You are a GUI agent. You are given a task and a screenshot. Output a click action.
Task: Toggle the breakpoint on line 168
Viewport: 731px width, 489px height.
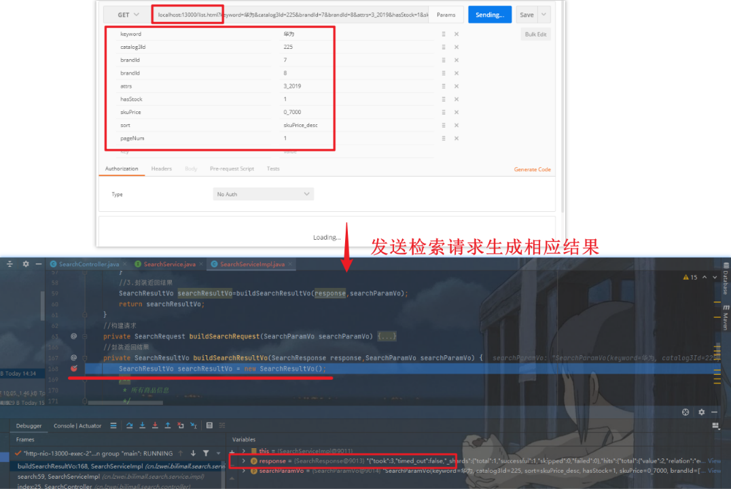tap(73, 369)
